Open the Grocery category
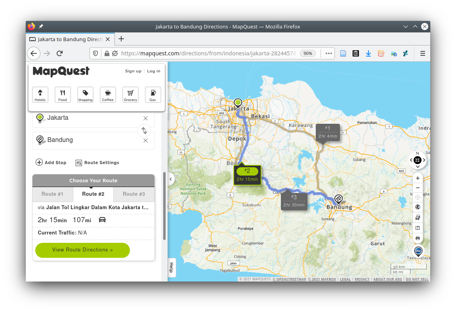This screenshot has height=312, width=456. point(130,95)
